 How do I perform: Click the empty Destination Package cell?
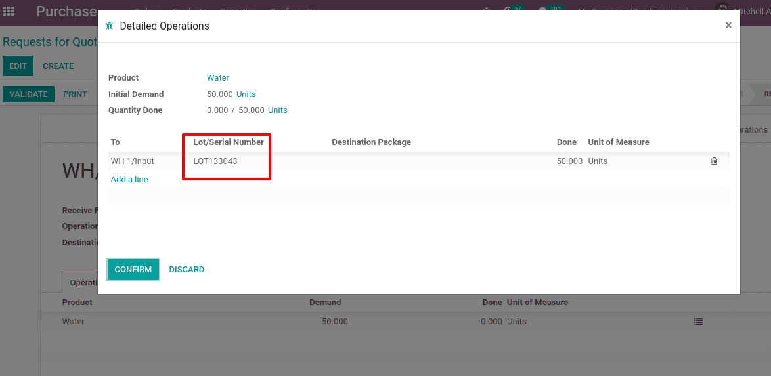(406, 161)
